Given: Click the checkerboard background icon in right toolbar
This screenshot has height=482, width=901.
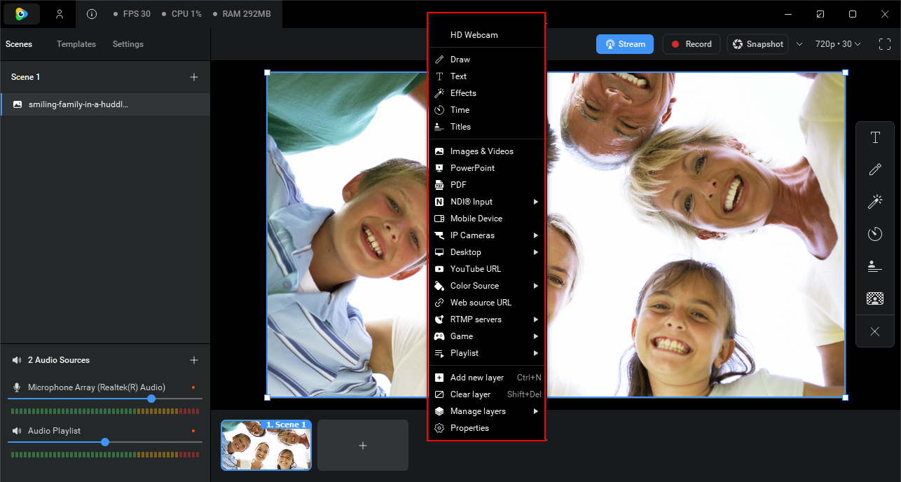Looking at the screenshot, I should (x=874, y=298).
